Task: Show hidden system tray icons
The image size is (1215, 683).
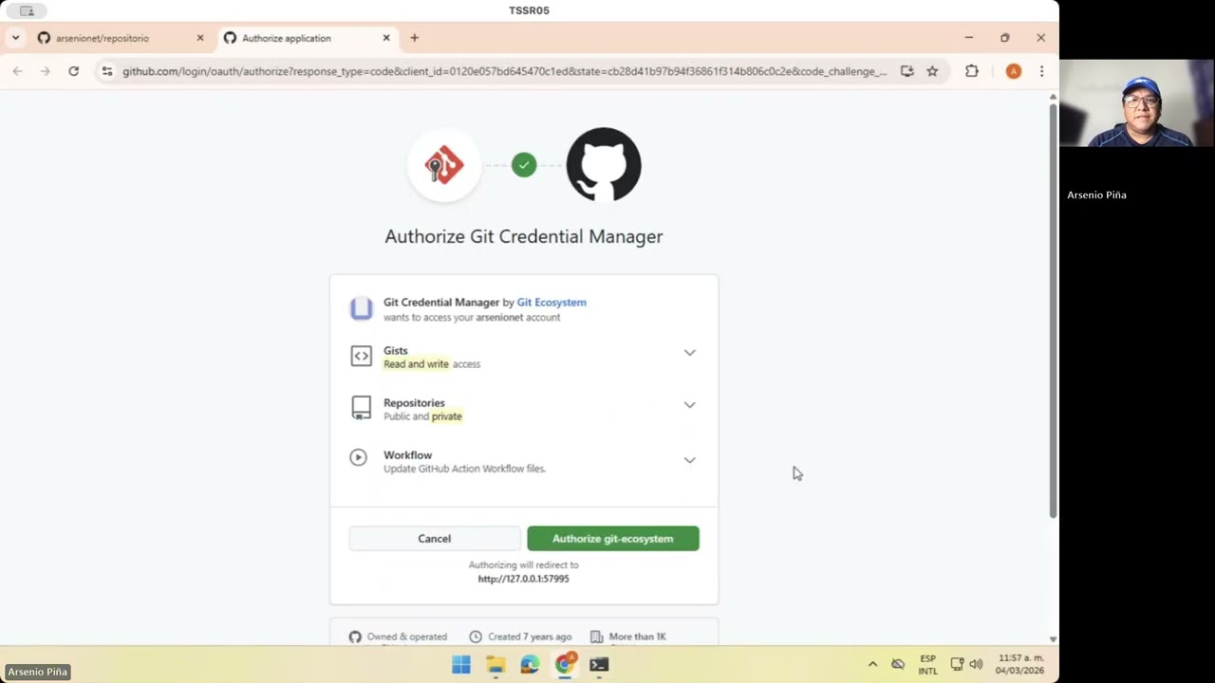Action: 872,664
